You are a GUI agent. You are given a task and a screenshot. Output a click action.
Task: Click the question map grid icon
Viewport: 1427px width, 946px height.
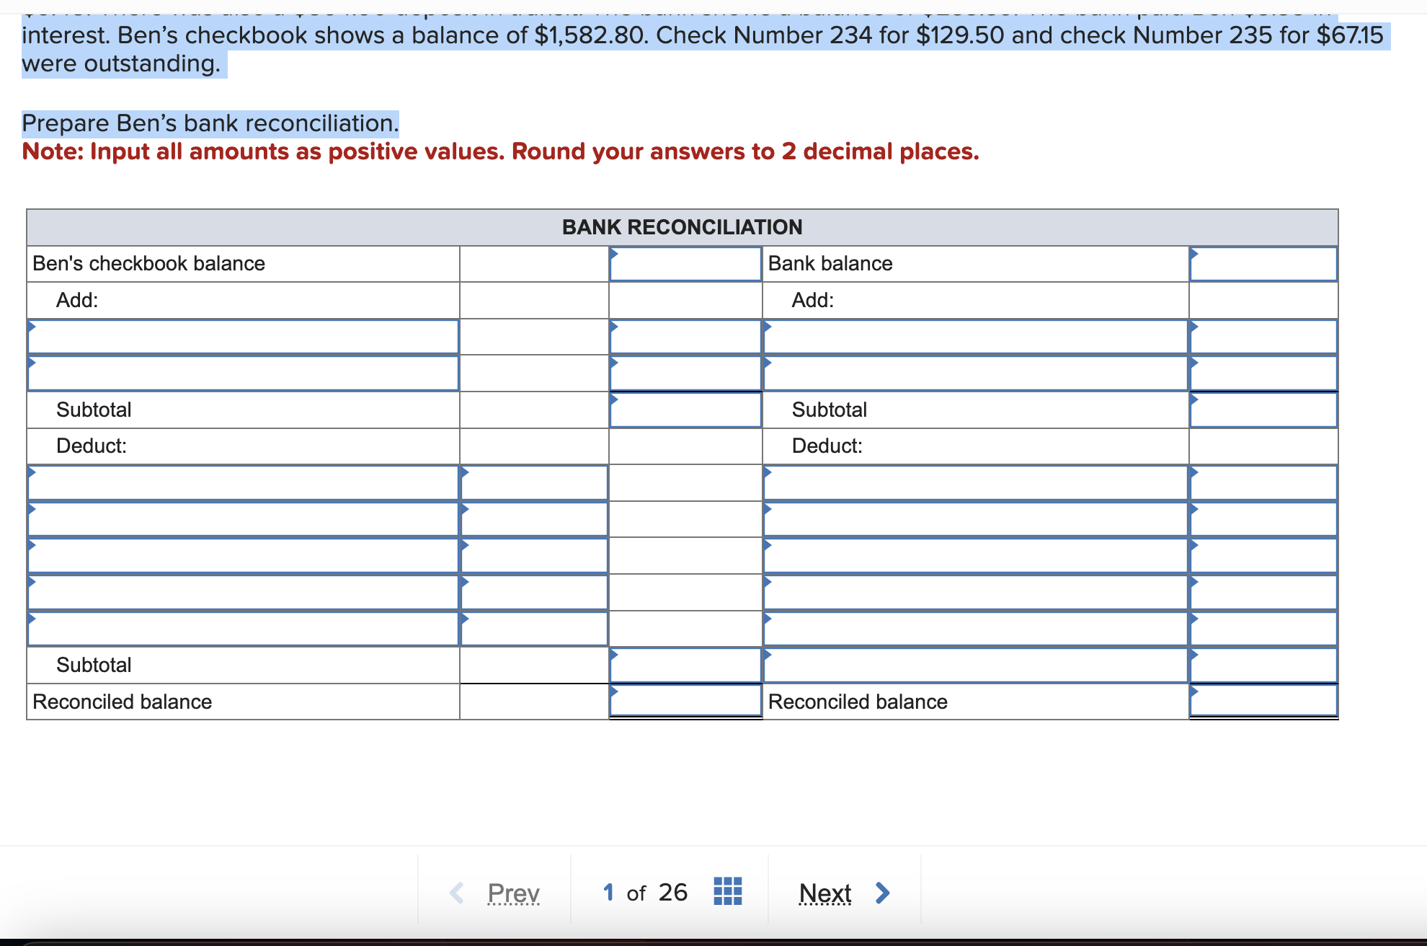(x=727, y=892)
